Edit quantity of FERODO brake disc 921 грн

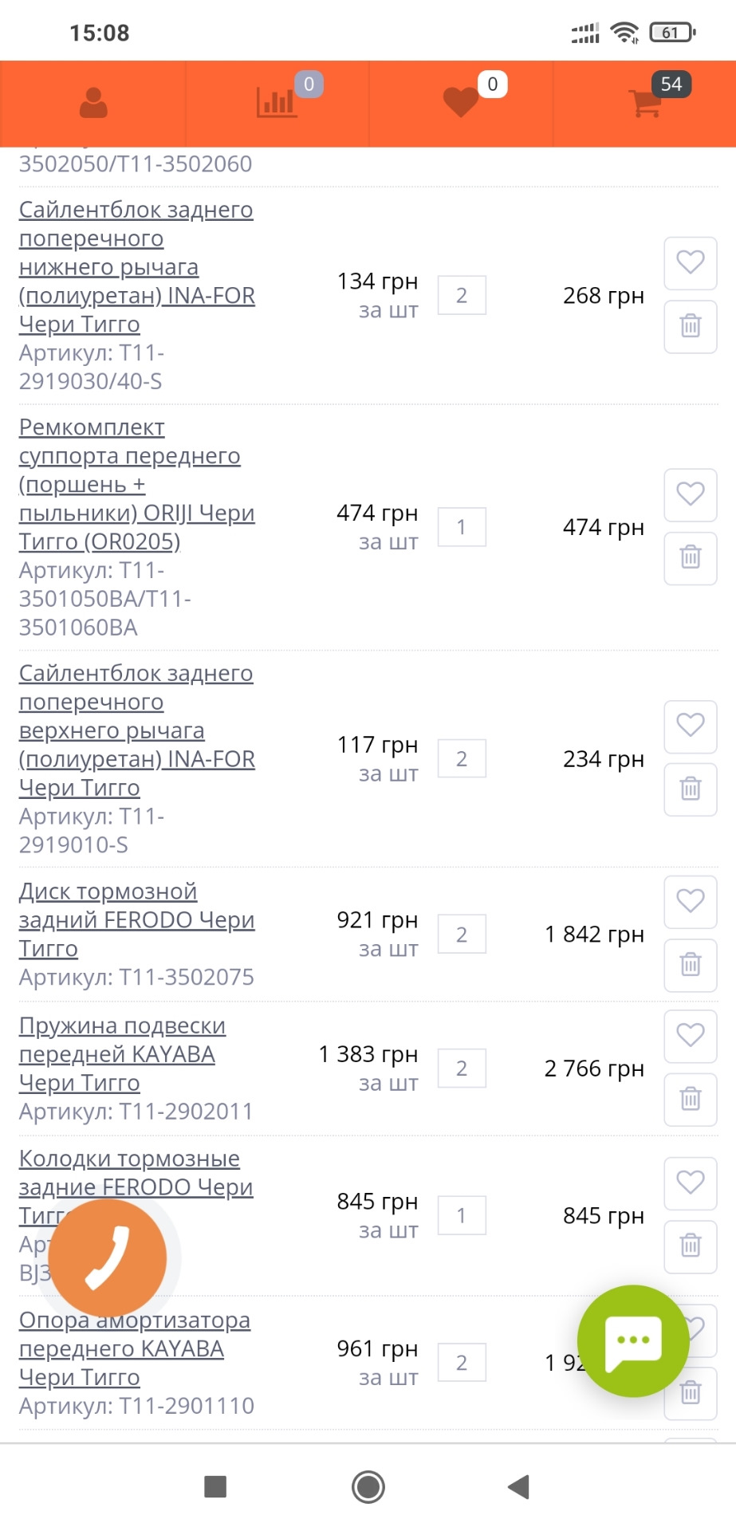(x=462, y=934)
